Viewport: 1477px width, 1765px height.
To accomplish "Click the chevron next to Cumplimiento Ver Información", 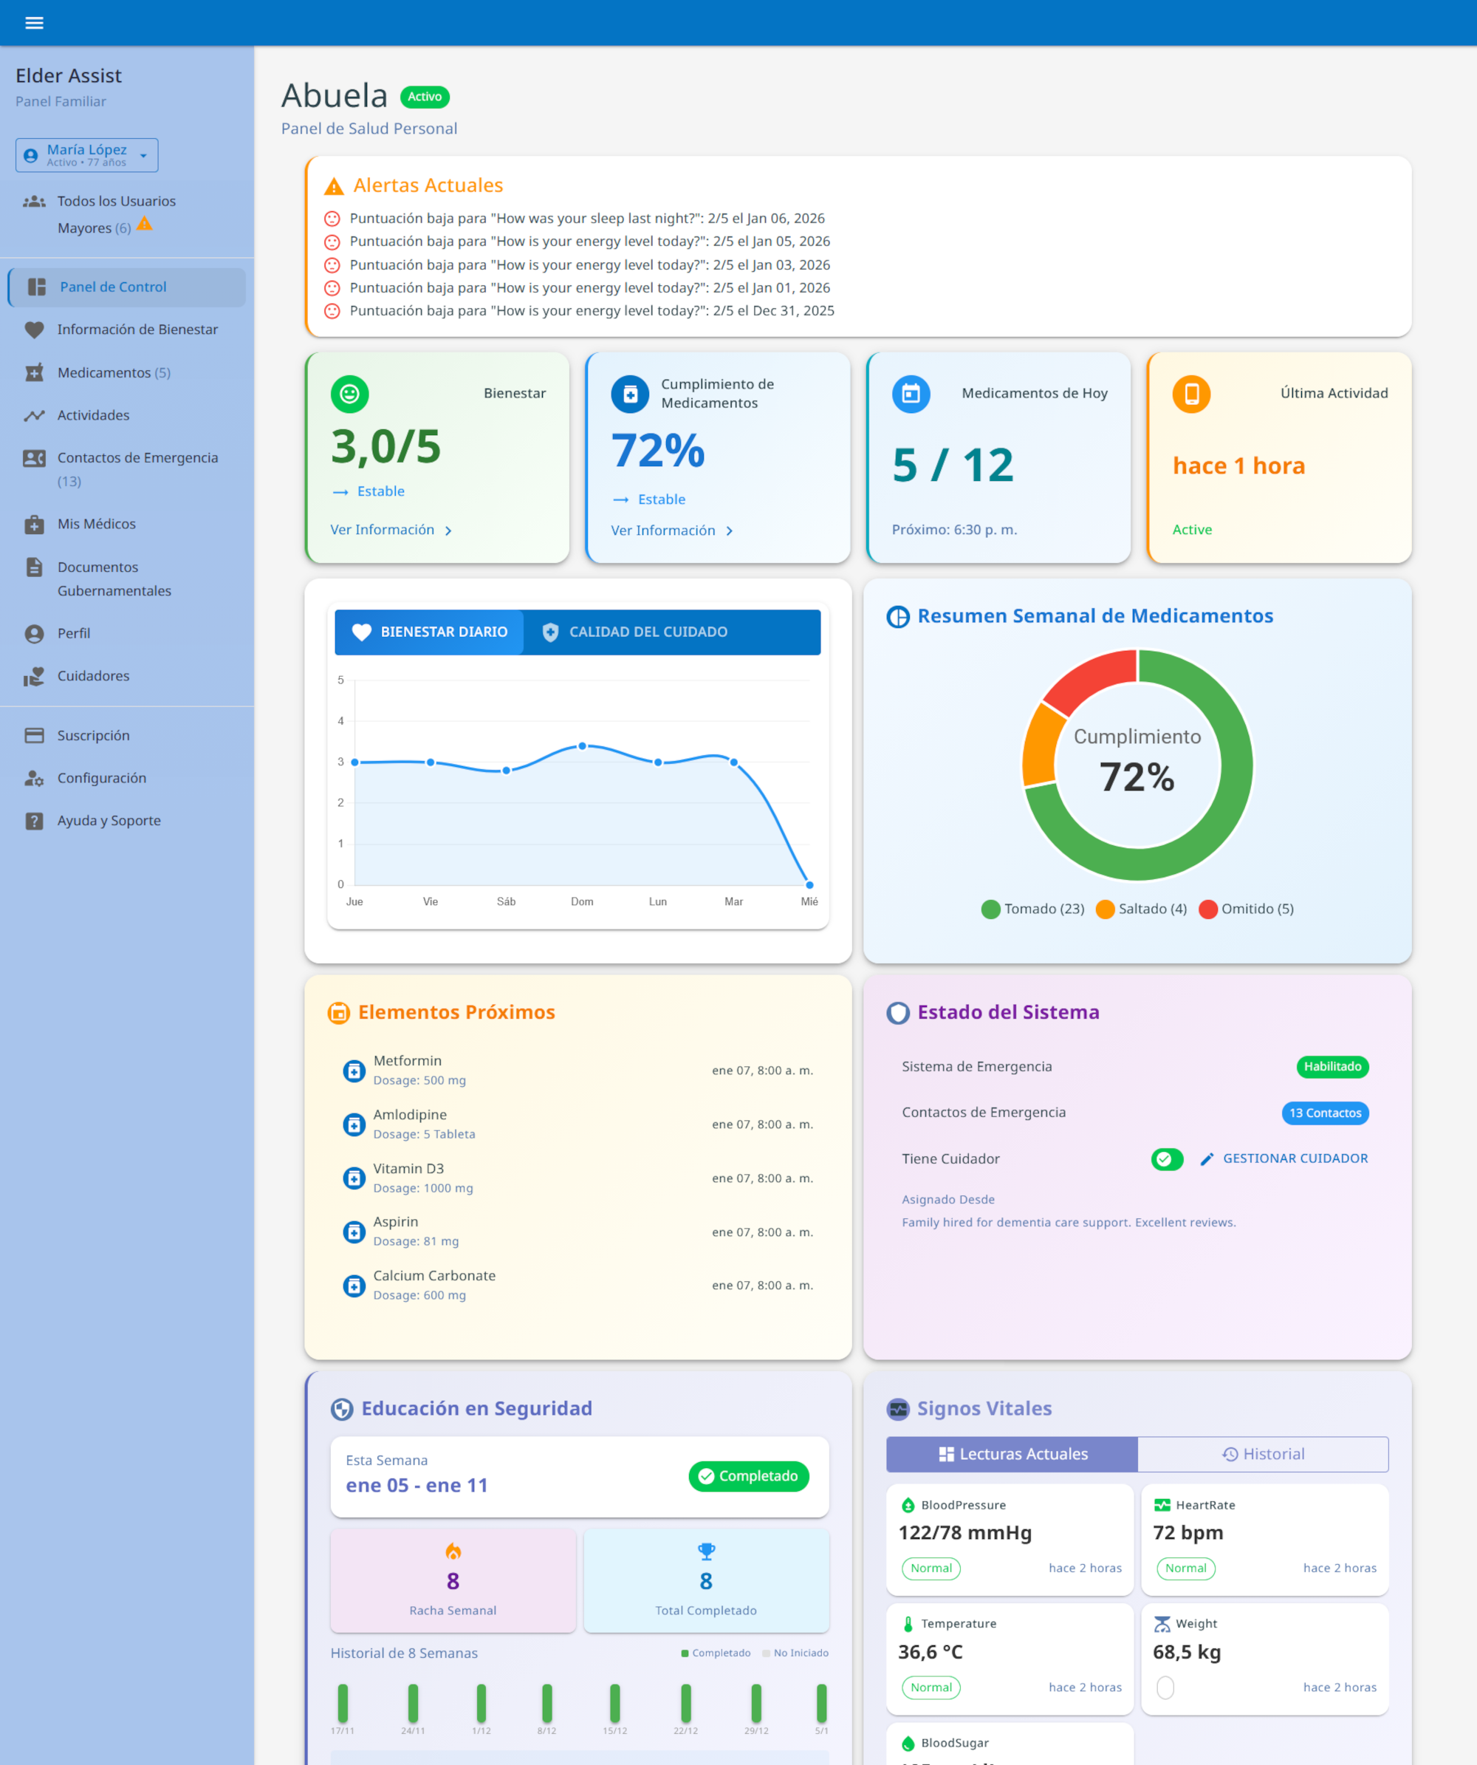I will [729, 531].
